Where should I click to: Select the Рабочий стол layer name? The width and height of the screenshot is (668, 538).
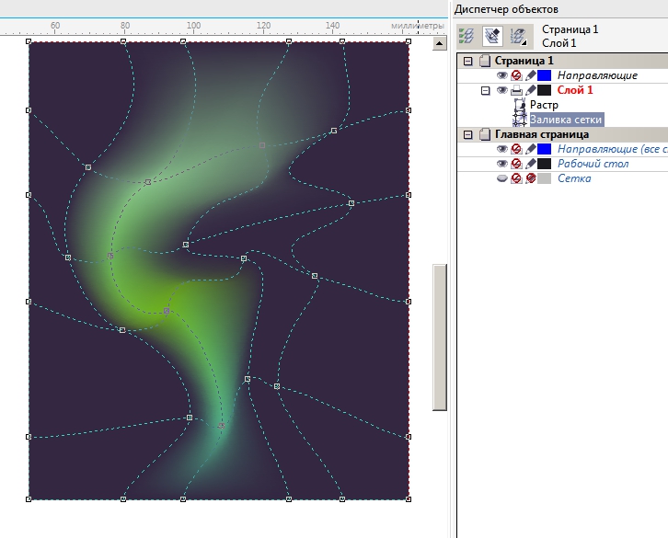(x=593, y=164)
